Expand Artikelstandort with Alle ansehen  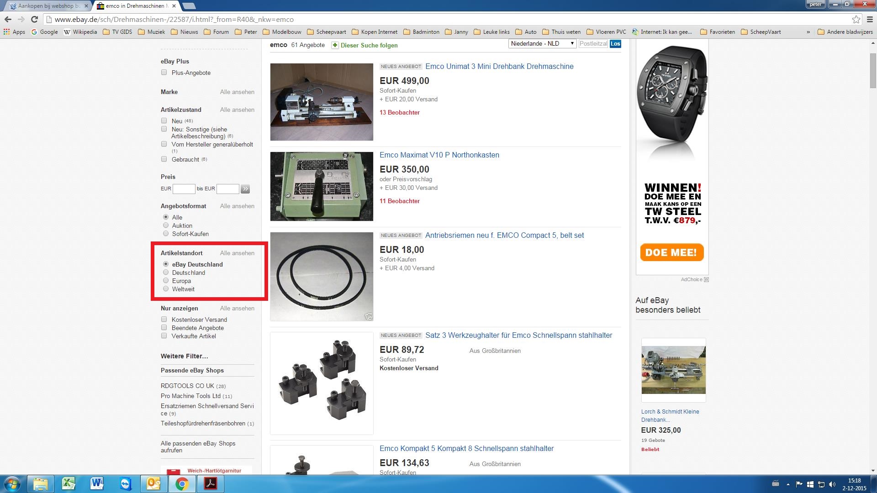pyautogui.click(x=237, y=253)
